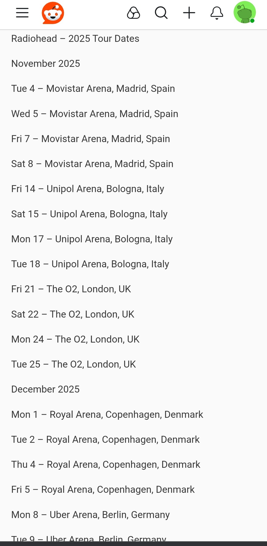Open the user avatar profile menu
Image resolution: width=267 pixels, height=546 pixels.
pyautogui.click(x=244, y=13)
